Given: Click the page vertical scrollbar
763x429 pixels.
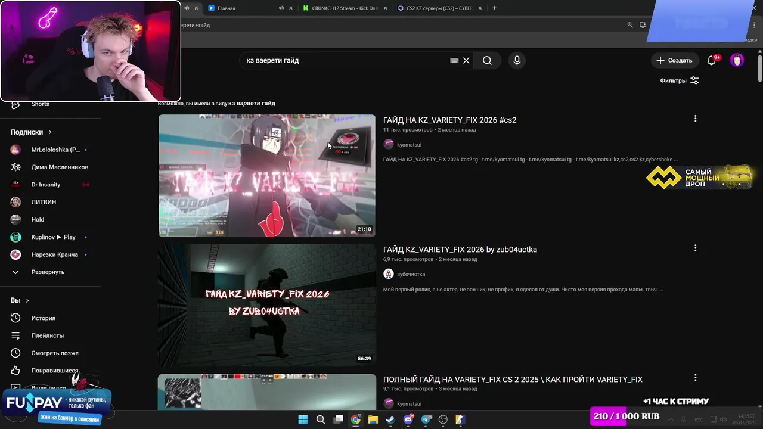Looking at the screenshot, I should coord(760,69).
